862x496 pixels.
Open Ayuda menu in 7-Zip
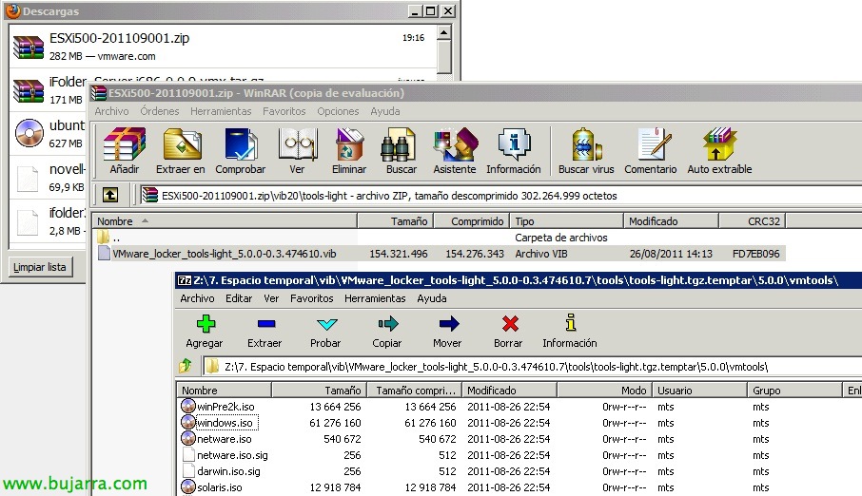point(432,298)
